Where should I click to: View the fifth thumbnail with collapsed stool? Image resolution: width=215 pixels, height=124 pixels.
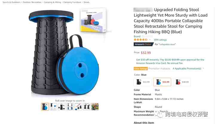tap(78, 106)
